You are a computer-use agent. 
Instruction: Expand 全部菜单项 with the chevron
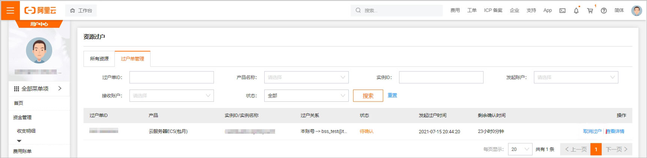coord(60,89)
